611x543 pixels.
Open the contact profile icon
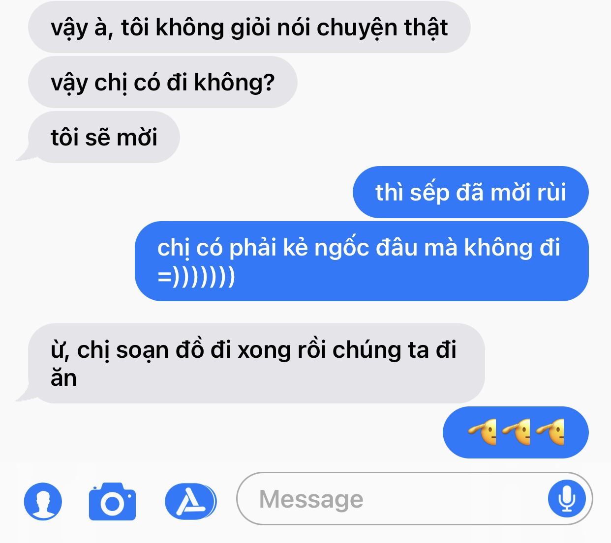pos(43,501)
